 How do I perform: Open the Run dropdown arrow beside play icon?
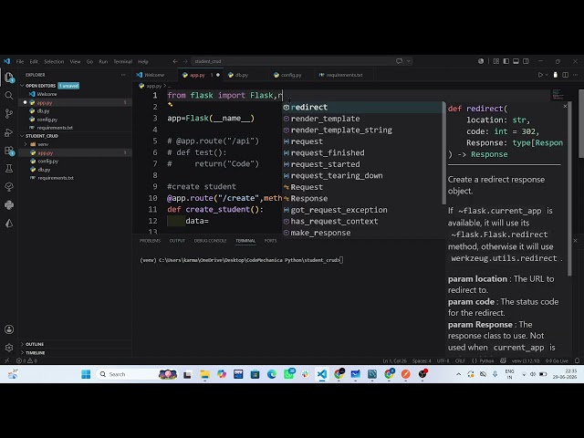pyautogui.click(x=547, y=75)
